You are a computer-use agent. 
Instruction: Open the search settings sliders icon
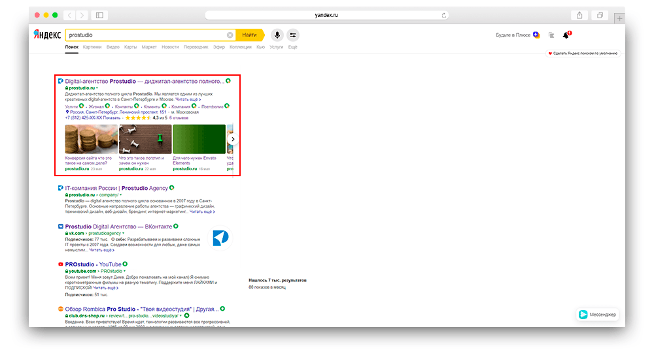tap(293, 35)
